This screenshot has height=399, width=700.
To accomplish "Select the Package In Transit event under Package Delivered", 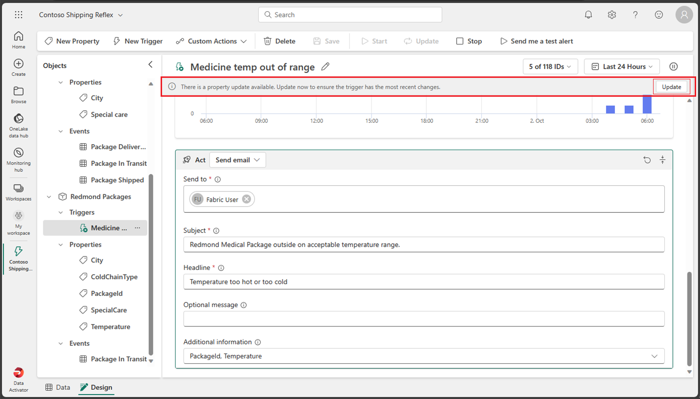I will click(113, 163).
